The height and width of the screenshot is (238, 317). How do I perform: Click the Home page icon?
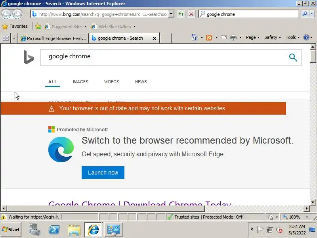195,37
